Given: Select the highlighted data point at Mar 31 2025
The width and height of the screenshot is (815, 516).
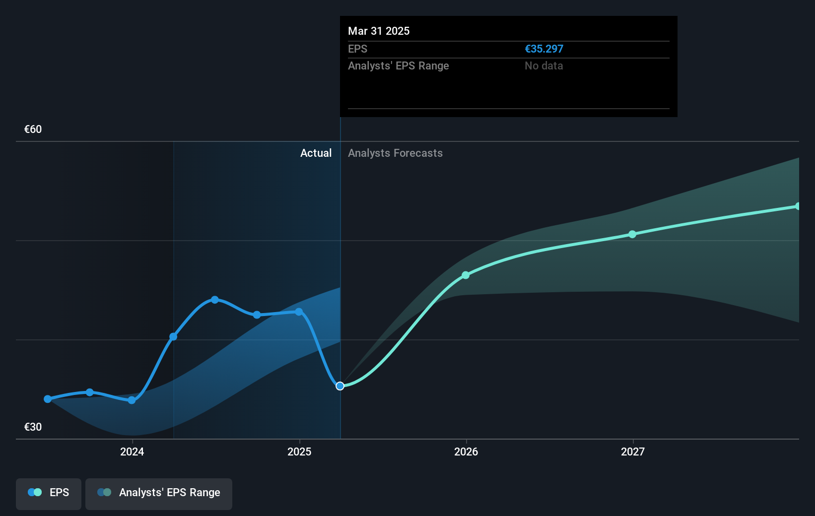Looking at the screenshot, I should coord(340,386).
